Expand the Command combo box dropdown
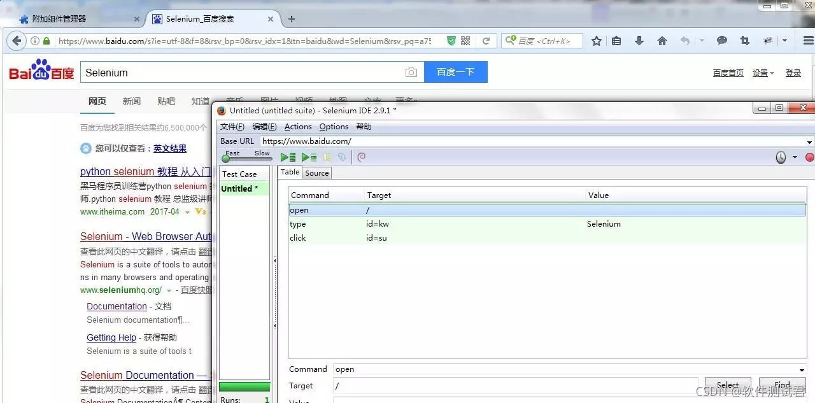The height and width of the screenshot is (403, 815). 802,370
